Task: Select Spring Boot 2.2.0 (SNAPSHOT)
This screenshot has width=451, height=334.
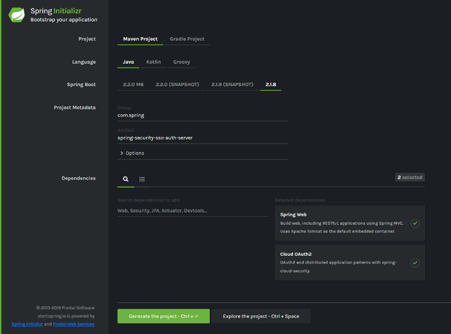Action: pos(178,84)
